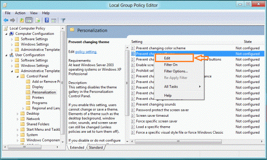Click the folder icon next to Display
This screenshot has width=267, height=160.
coord(28,87)
